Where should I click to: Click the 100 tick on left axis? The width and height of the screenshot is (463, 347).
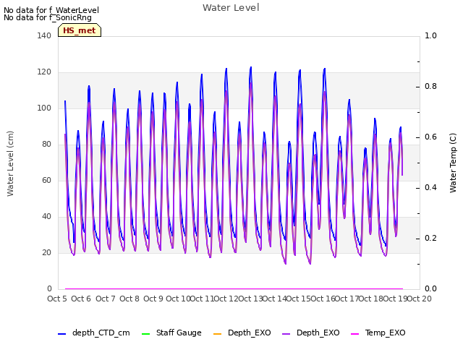(44, 108)
